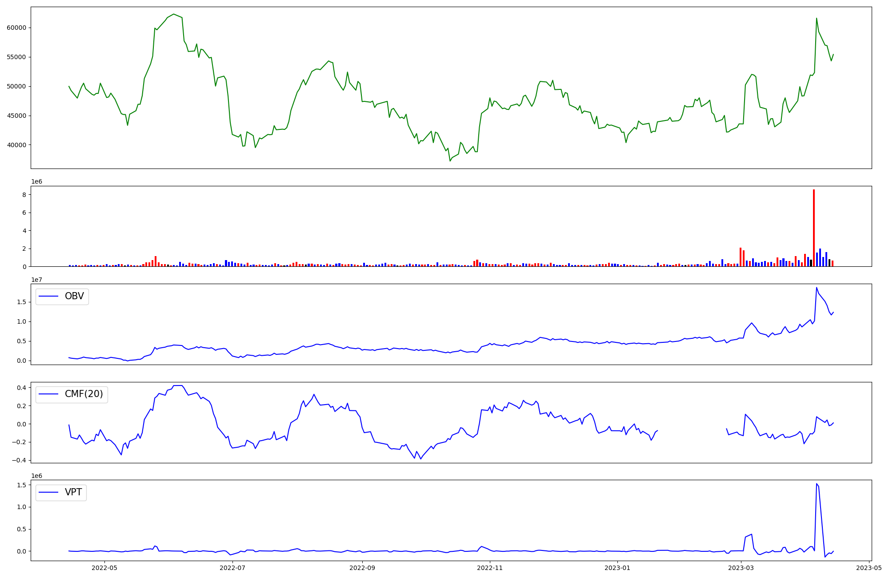
Task: Click the 2023-03 x-axis date label
Action: pyautogui.click(x=741, y=568)
